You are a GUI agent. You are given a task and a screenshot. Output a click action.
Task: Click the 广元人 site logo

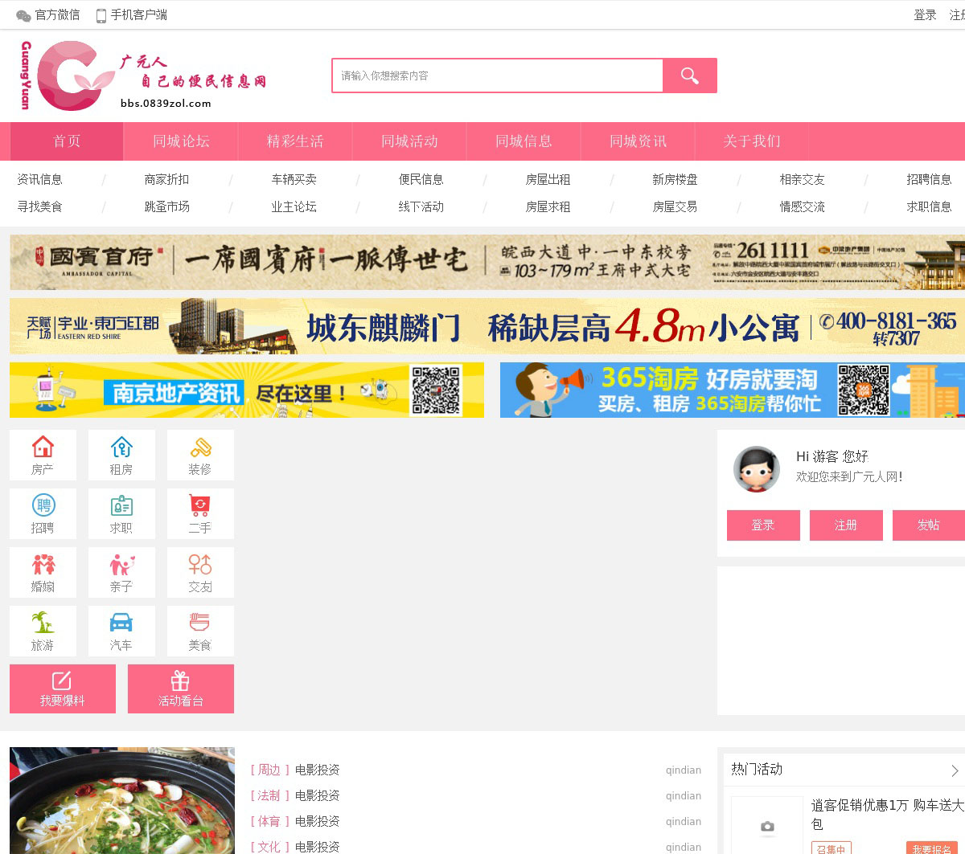pyautogui.click(x=142, y=76)
